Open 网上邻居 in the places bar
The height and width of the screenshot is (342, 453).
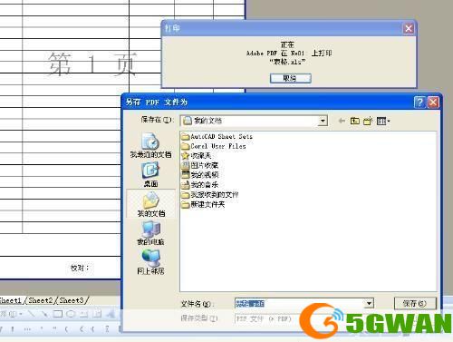click(x=150, y=261)
